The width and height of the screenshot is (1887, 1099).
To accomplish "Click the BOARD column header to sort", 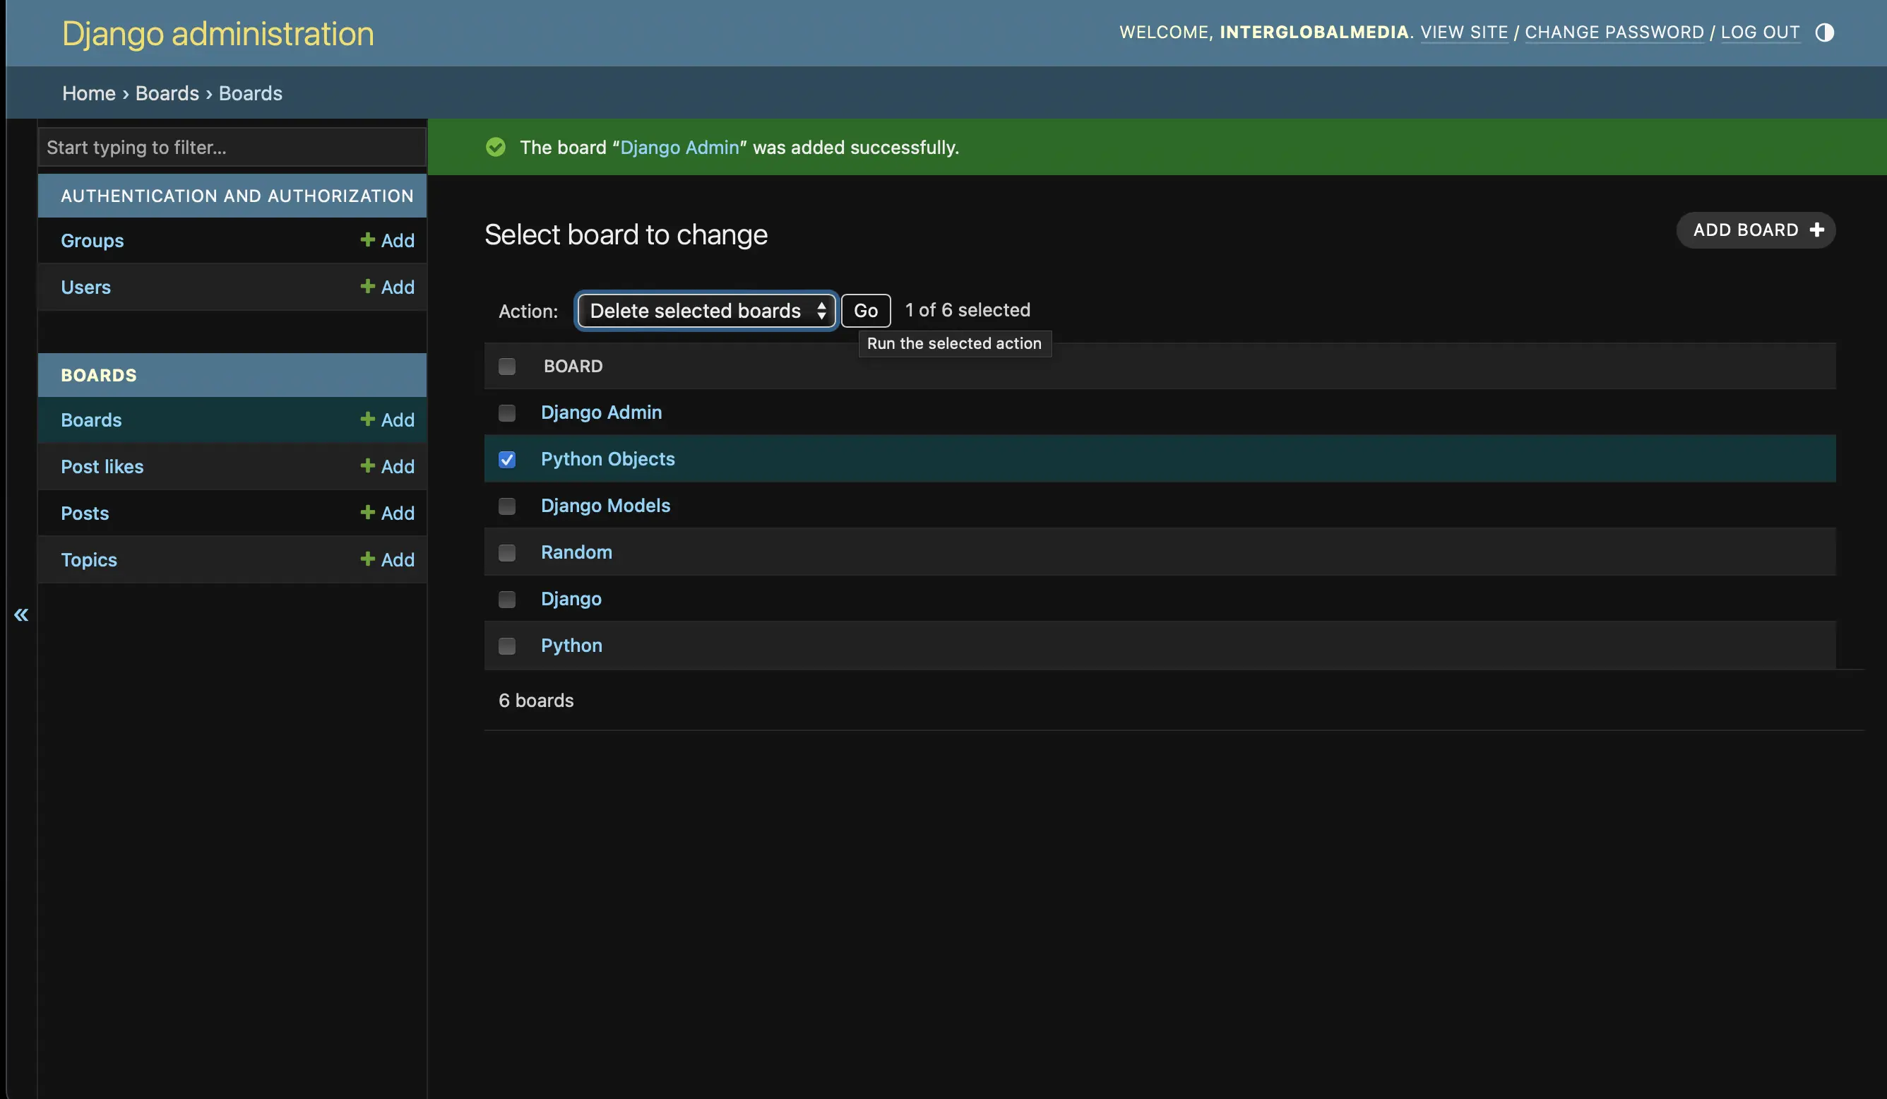I will [573, 366].
